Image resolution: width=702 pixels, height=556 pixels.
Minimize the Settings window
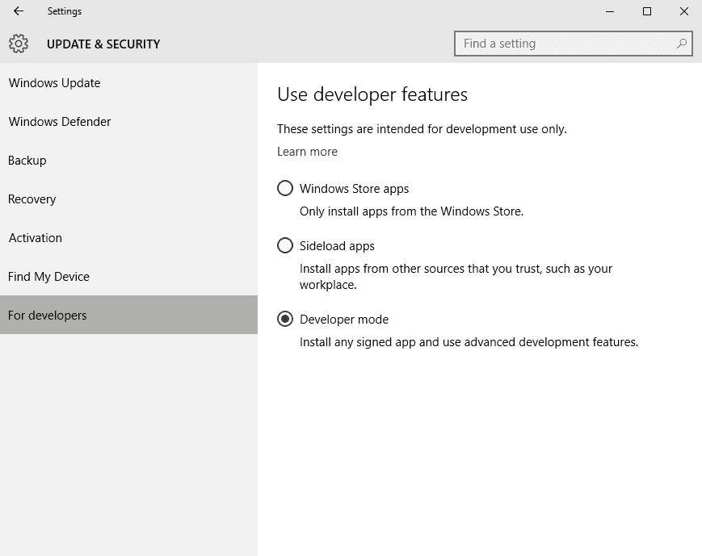click(610, 11)
